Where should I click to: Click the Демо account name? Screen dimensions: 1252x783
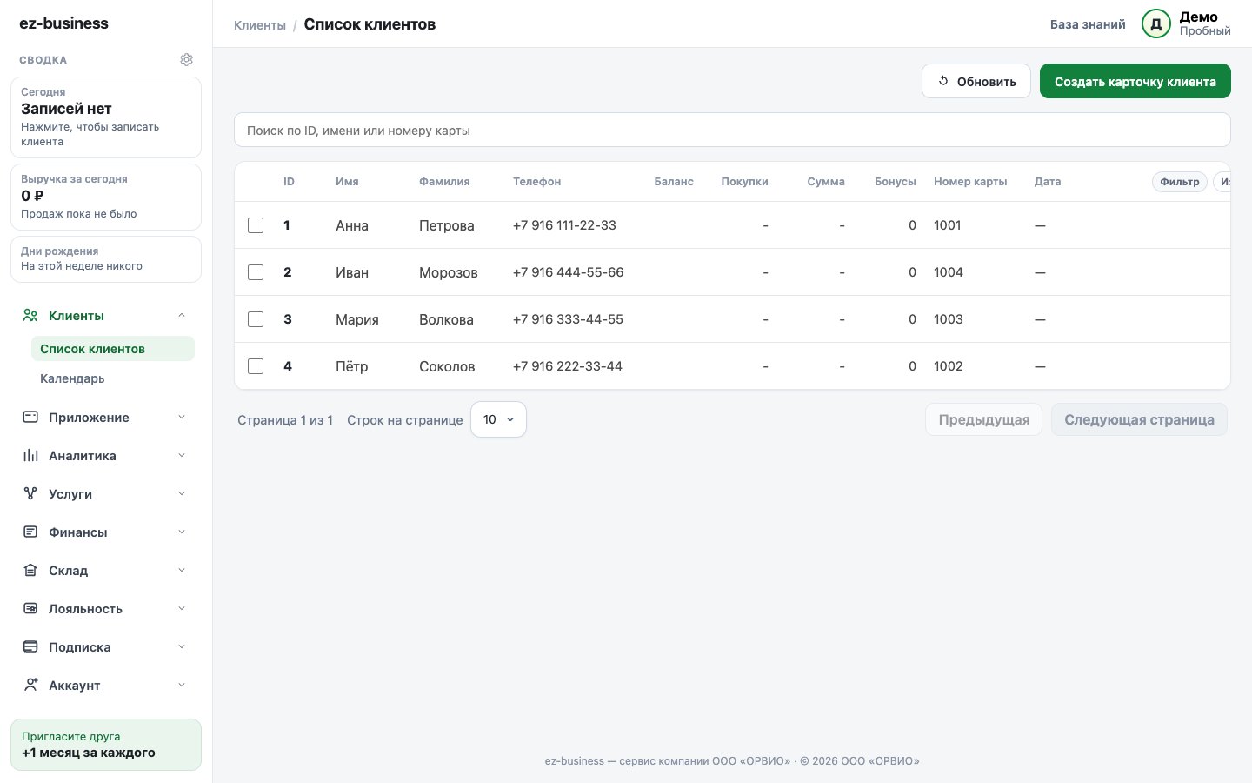(x=1198, y=17)
